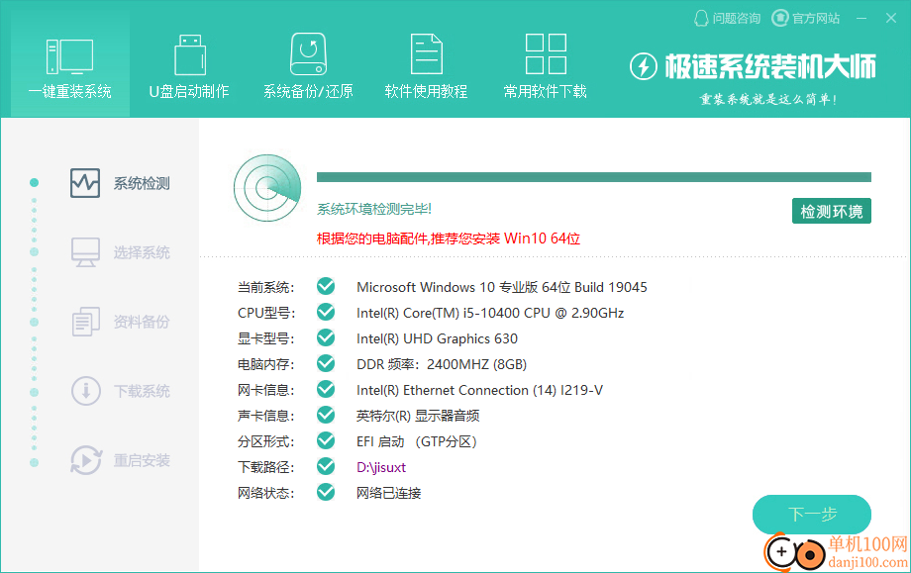Open the 一键重装系统 tab
This screenshot has width=911, height=573.
point(69,65)
